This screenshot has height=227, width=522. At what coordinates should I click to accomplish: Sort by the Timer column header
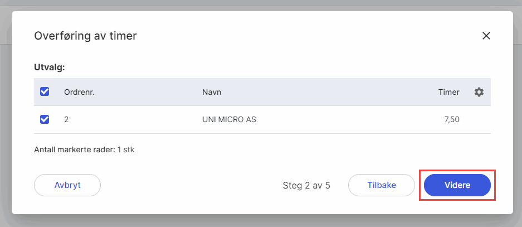pyautogui.click(x=448, y=92)
